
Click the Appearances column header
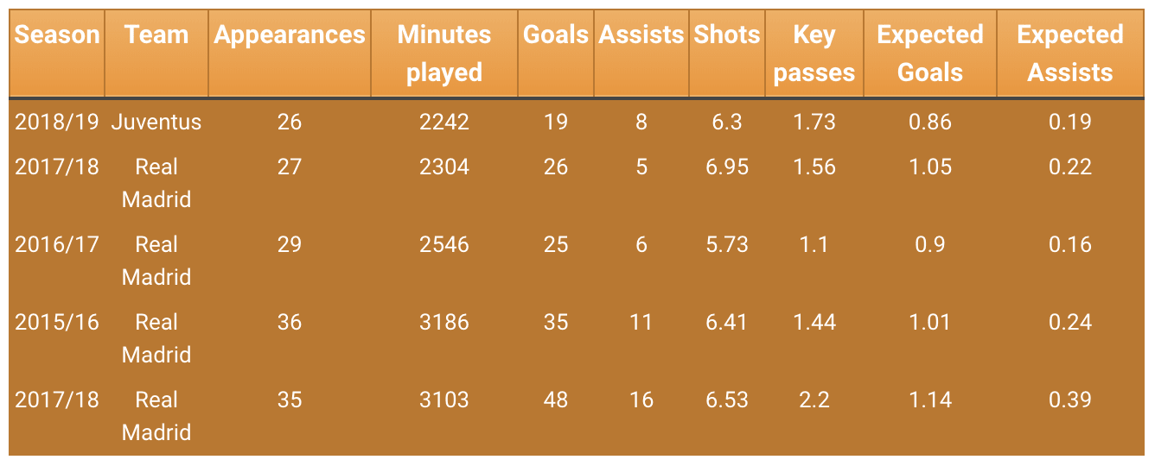pos(290,35)
